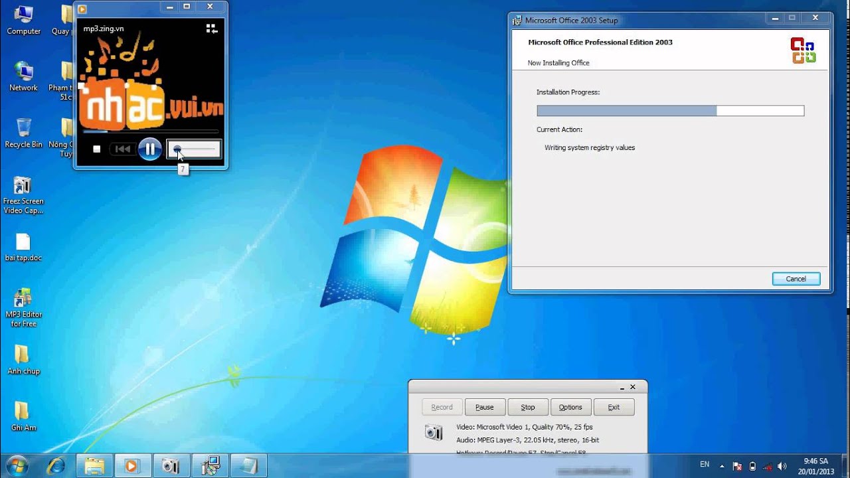Pause playback in Windows Media Player
Screen dimensions: 850x478
[x=150, y=149]
